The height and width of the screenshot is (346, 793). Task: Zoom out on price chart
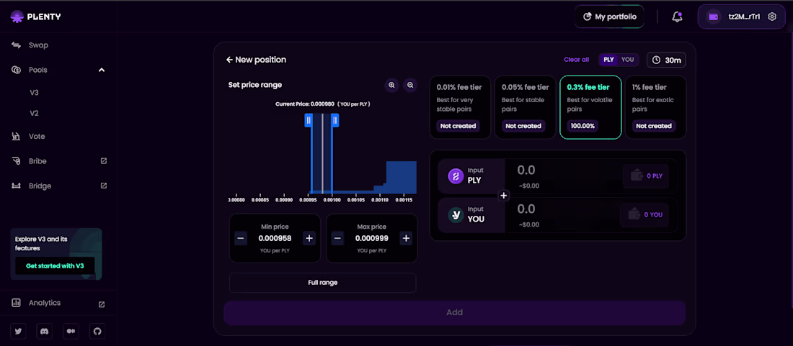pos(410,85)
